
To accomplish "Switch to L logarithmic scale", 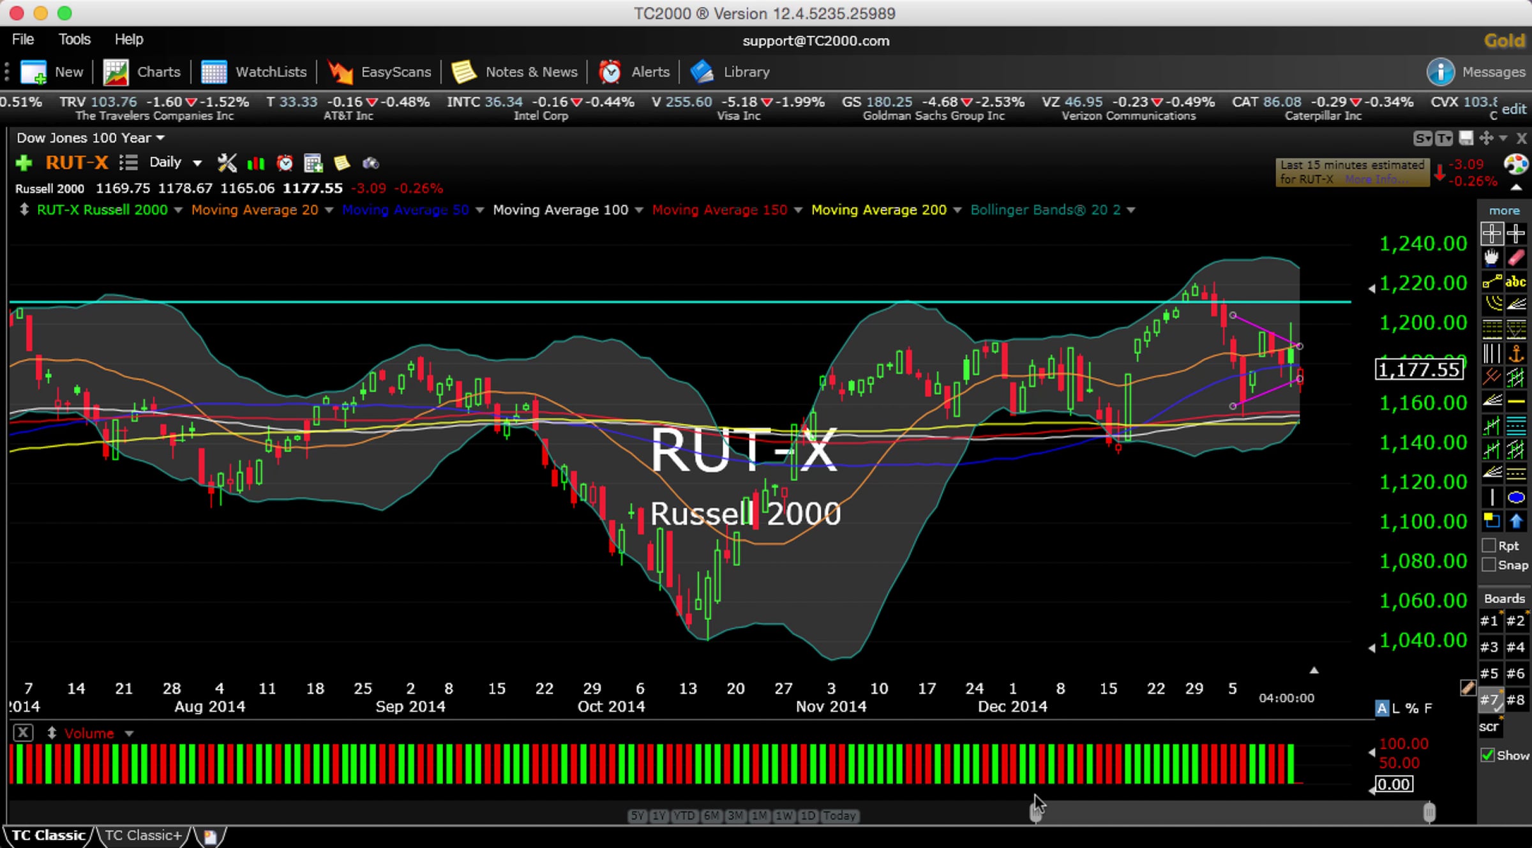I will point(1396,708).
